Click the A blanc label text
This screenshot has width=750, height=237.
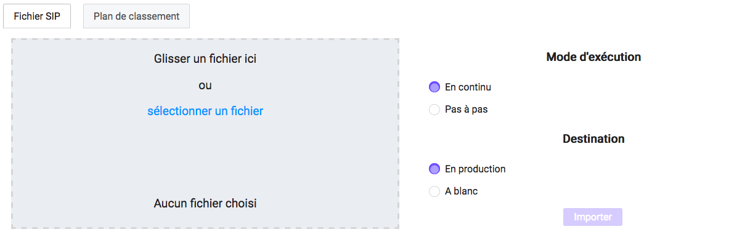[x=461, y=191]
